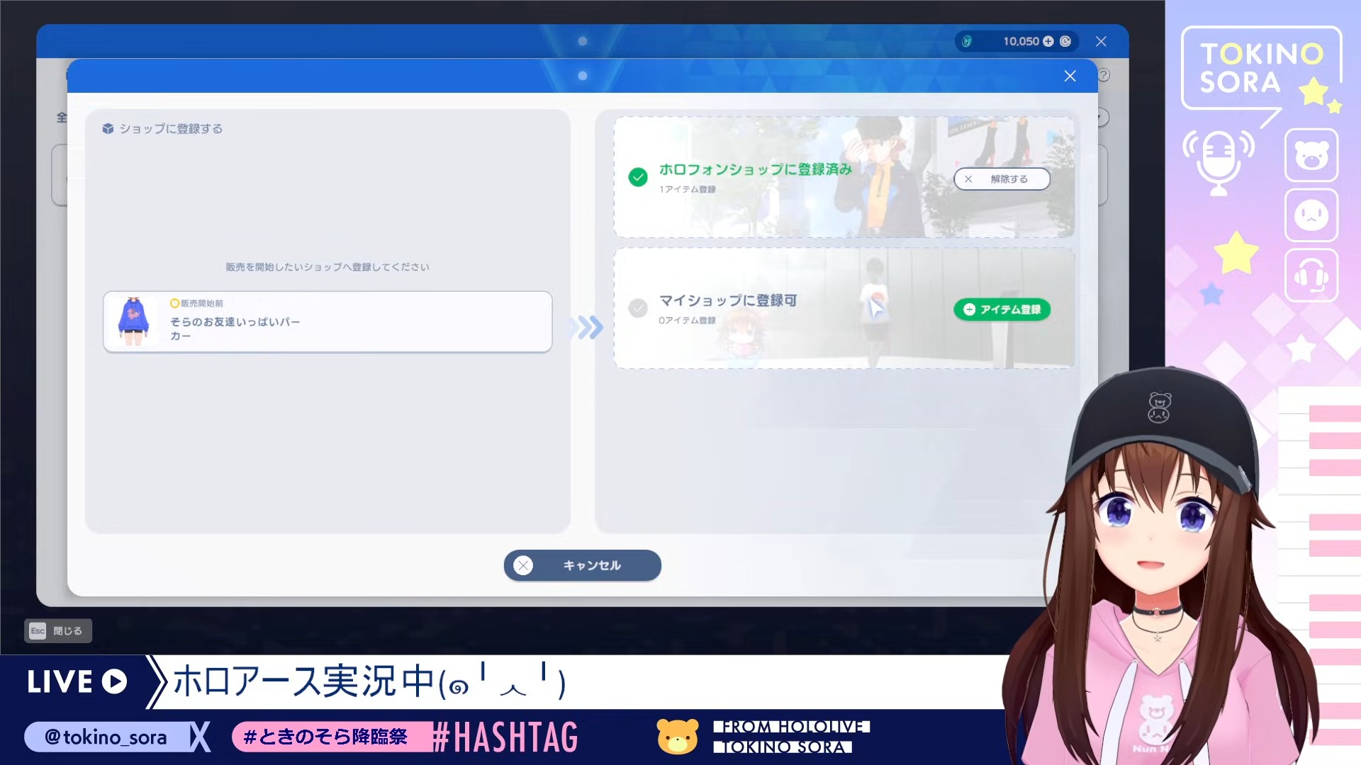The height and width of the screenshot is (765, 1361).
Task: Click the green アイテム登録 button
Action: pyautogui.click(x=1002, y=310)
